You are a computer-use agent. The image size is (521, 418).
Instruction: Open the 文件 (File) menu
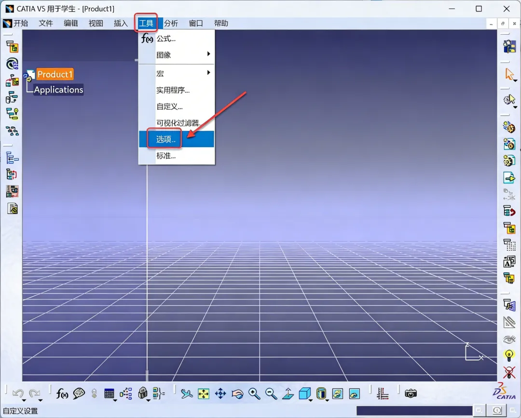pos(45,23)
